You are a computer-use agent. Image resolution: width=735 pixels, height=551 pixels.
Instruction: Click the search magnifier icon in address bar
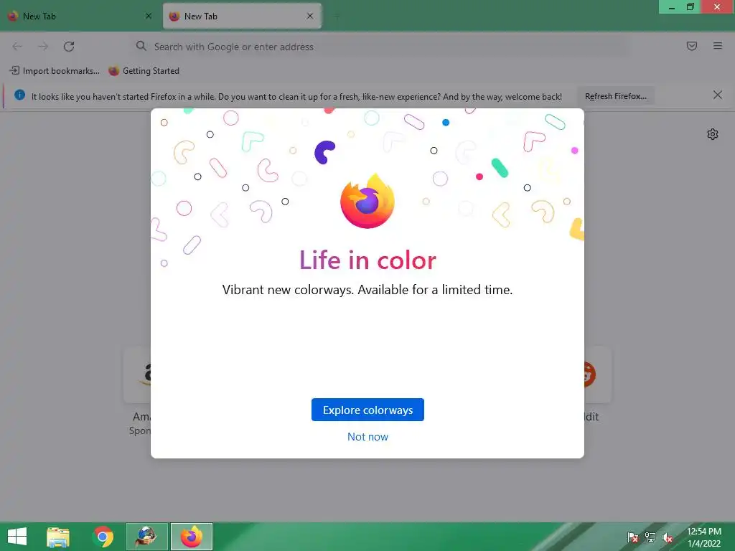click(x=141, y=46)
